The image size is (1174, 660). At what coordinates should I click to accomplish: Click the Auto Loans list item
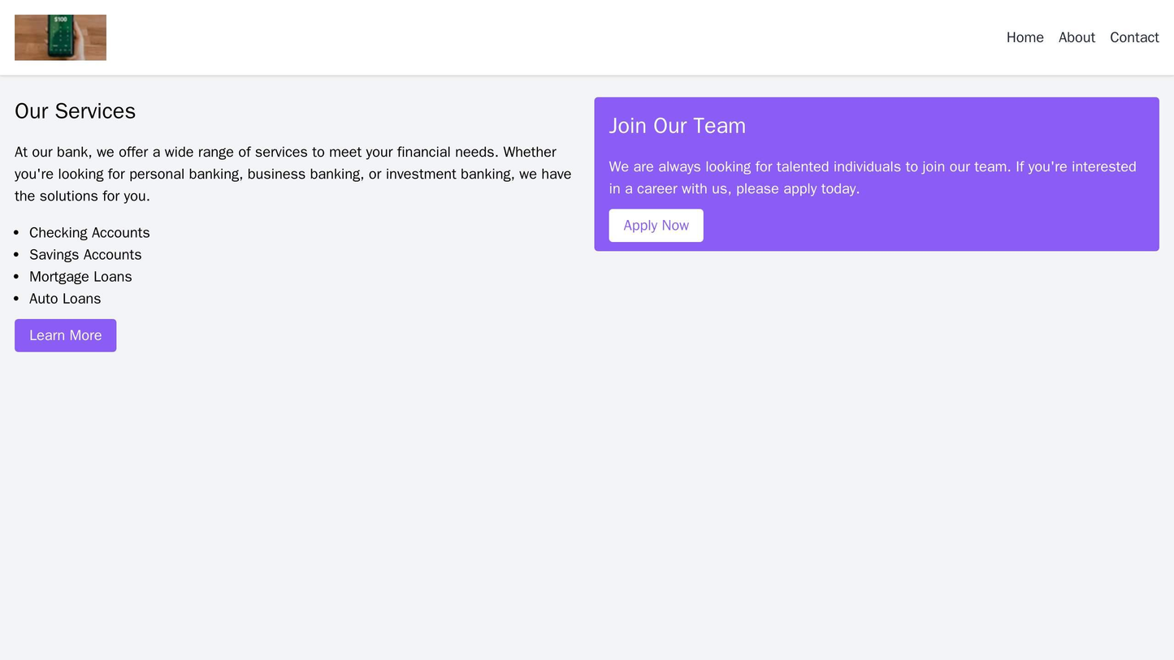pyautogui.click(x=65, y=299)
